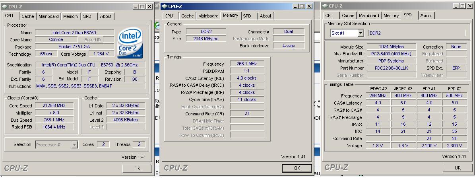Open Mainboard tab in left CPU-Z window
475x179 pixels.
[x=48, y=16]
